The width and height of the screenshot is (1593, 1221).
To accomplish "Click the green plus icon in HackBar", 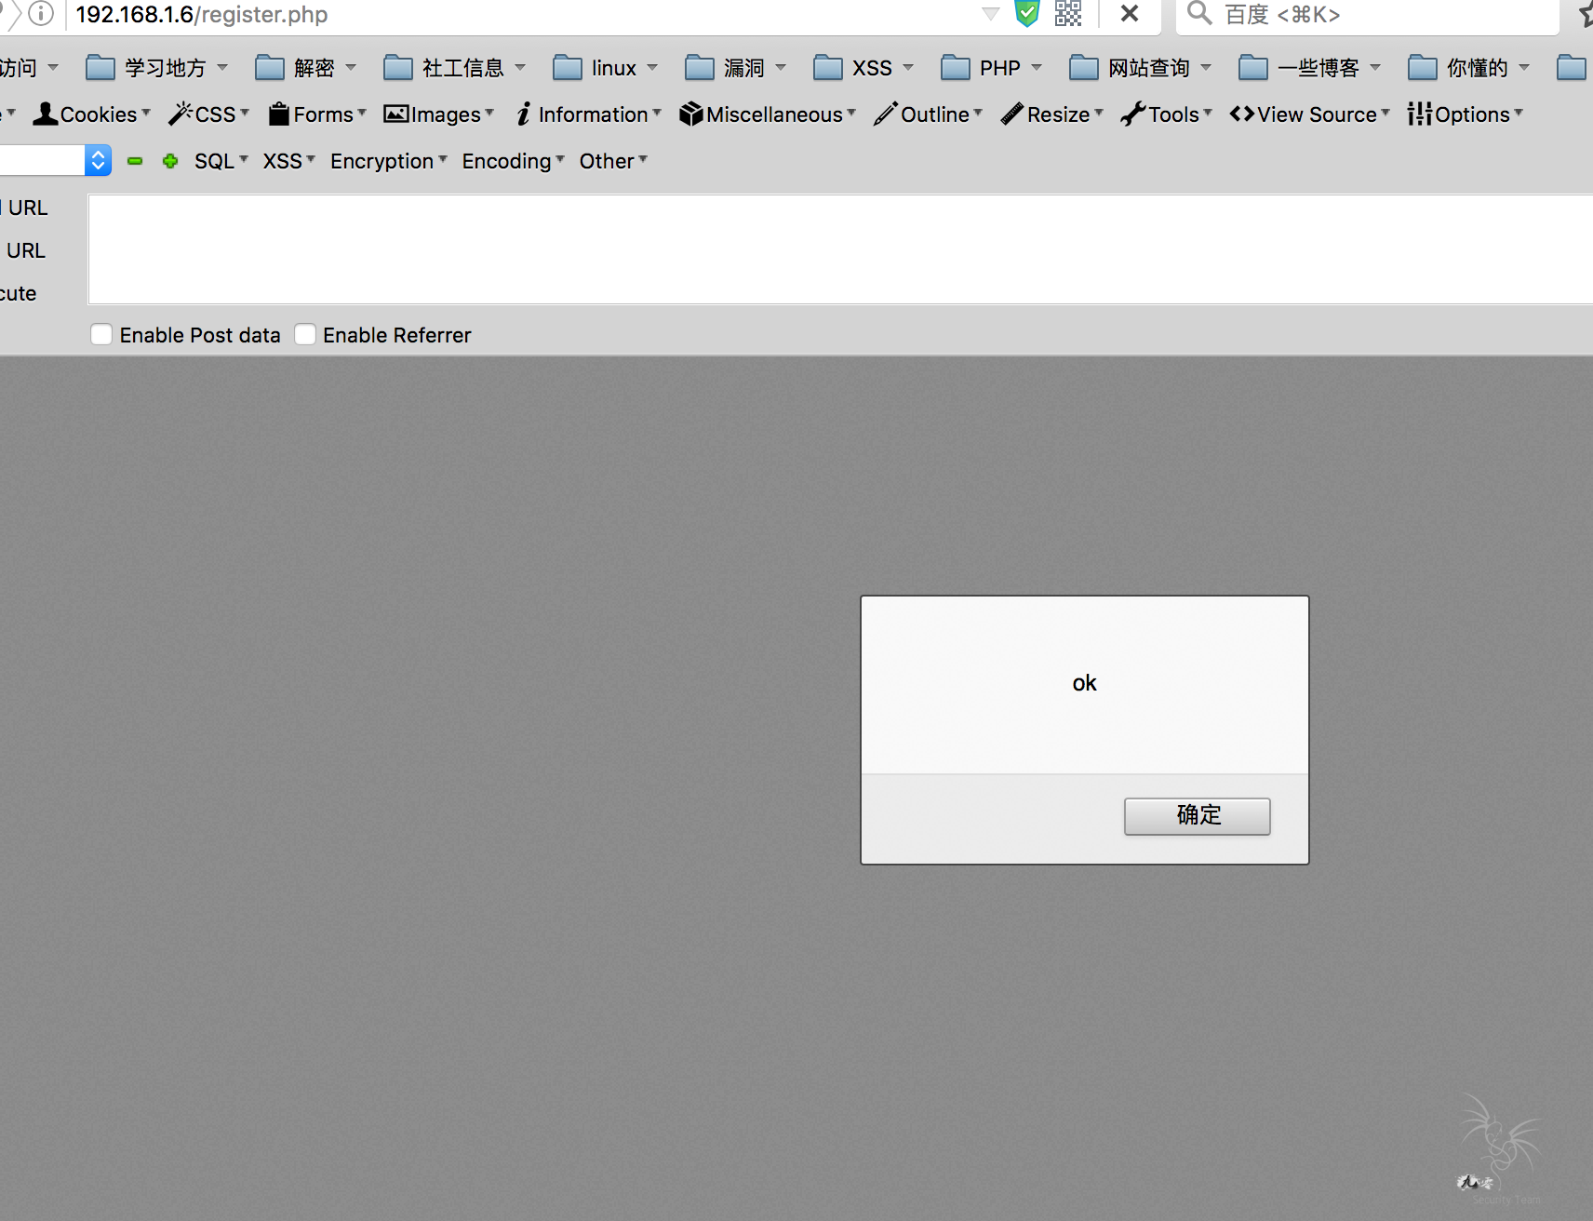I will [x=170, y=161].
